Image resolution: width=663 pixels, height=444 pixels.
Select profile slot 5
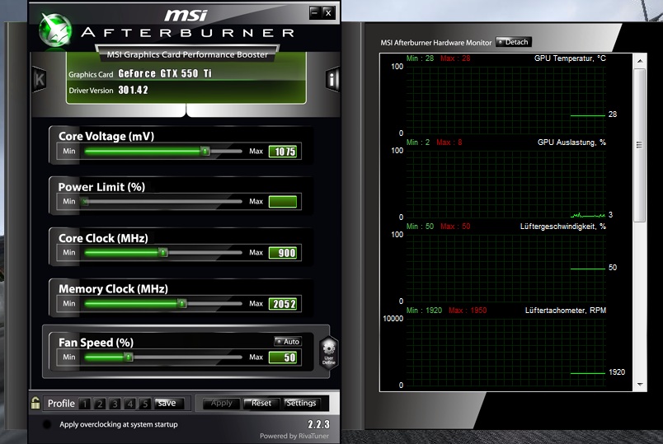[x=144, y=404]
